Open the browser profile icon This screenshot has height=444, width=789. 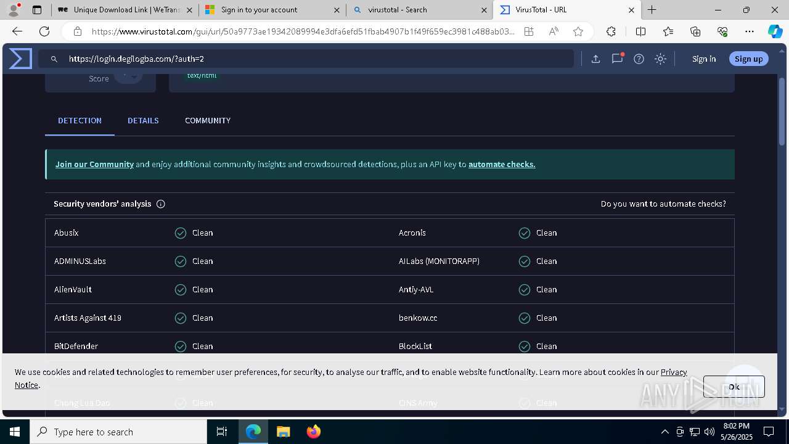tap(14, 10)
